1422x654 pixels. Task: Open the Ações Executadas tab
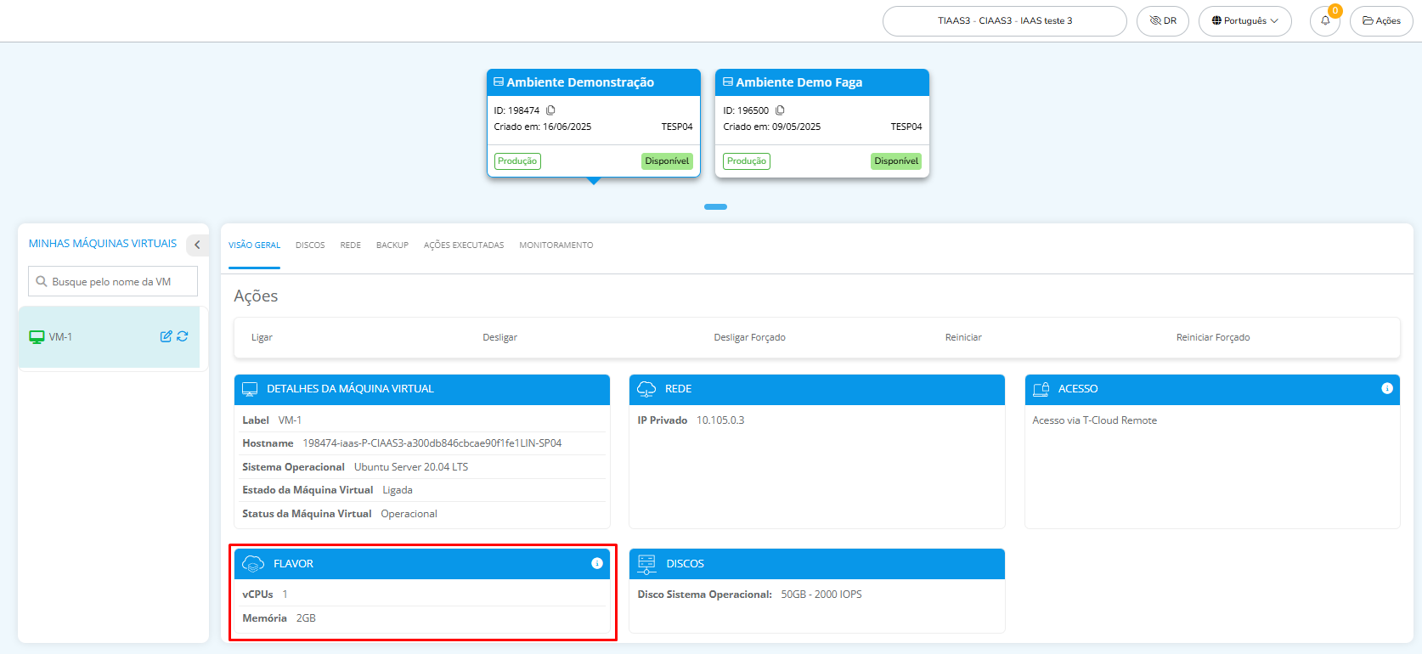(x=464, y=245)
